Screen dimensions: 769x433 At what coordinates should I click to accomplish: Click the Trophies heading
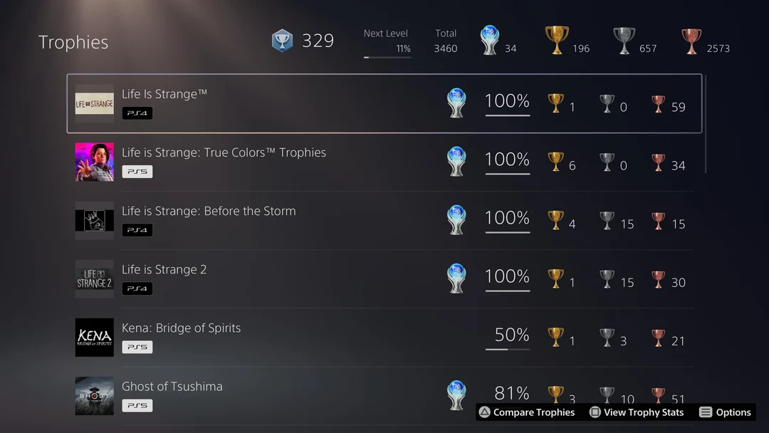point(73,42)
